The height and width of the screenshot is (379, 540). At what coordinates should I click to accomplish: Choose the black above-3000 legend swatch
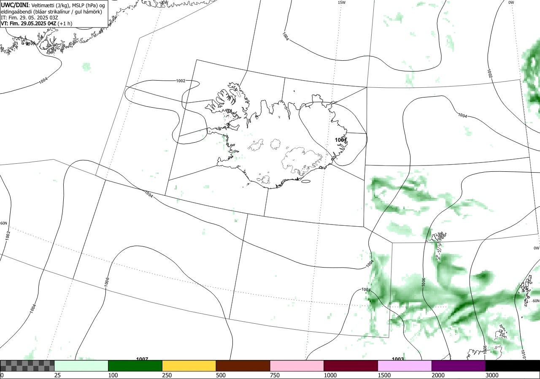513,365
